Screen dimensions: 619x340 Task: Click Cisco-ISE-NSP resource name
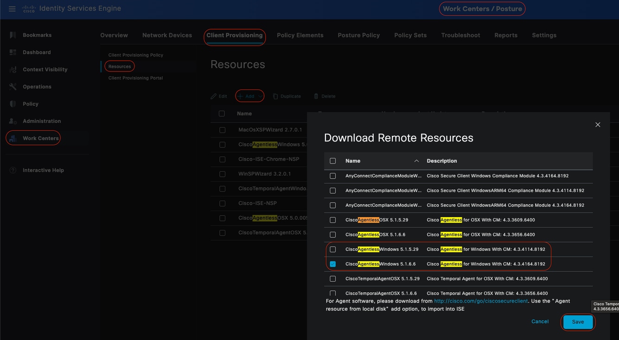coord(257,203)
